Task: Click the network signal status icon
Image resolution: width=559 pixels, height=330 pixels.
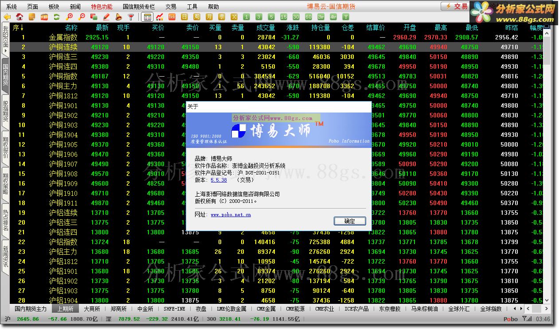Action: click(527, 319)
